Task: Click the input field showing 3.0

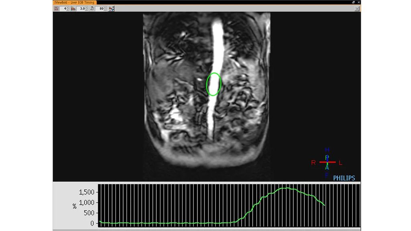Action: [81, 9]
